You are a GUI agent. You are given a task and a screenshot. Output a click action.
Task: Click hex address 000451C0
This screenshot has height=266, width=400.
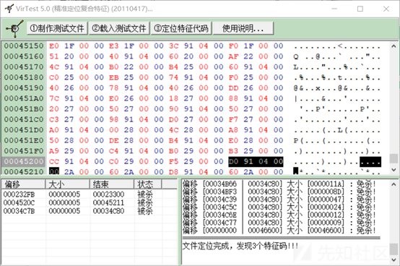[24, 119]
